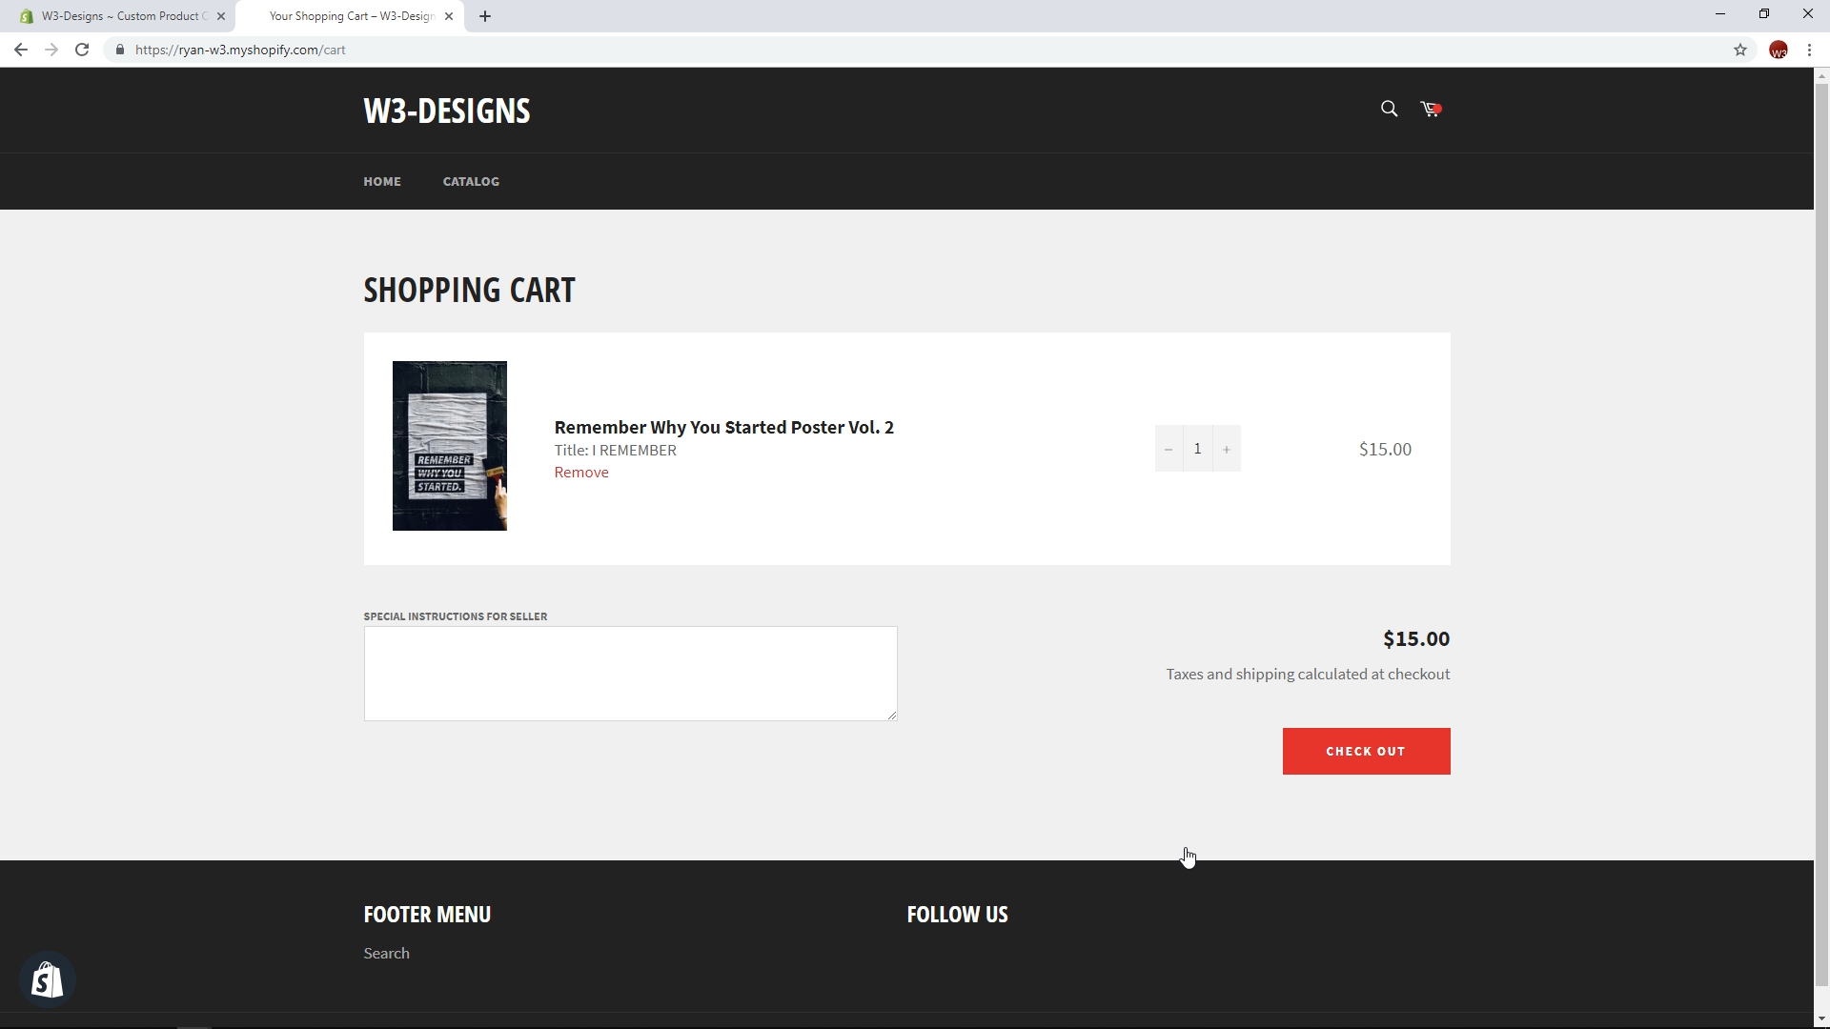The image size is (1830, 1029).
Task: Open Remember Why You Started Poster link
Action: [724, 427]
